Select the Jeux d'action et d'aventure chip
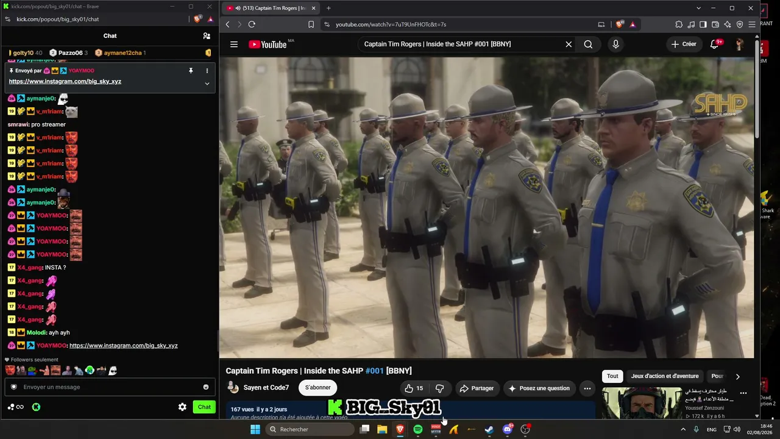Screen dimensions: 780x439 pyautogui.click(x=665, y=376)
